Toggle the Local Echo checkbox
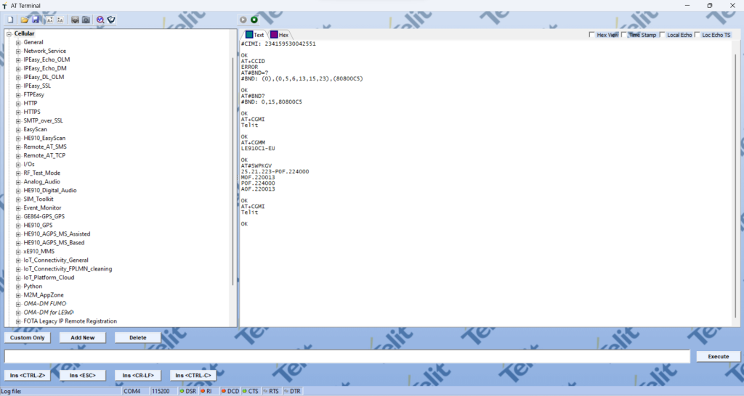Screen dimensions: 744x396 (x=662, y=35)
